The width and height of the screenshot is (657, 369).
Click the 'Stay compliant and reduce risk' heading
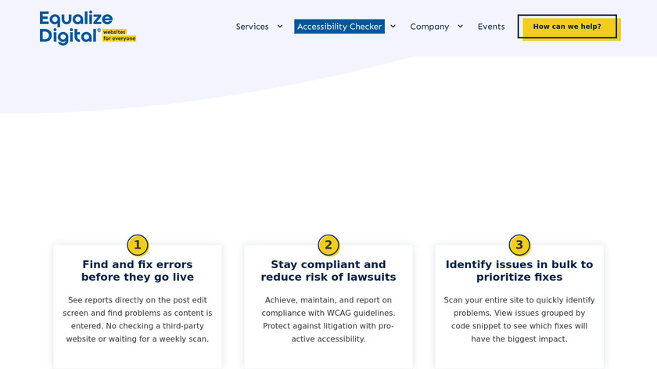[328, 270]
